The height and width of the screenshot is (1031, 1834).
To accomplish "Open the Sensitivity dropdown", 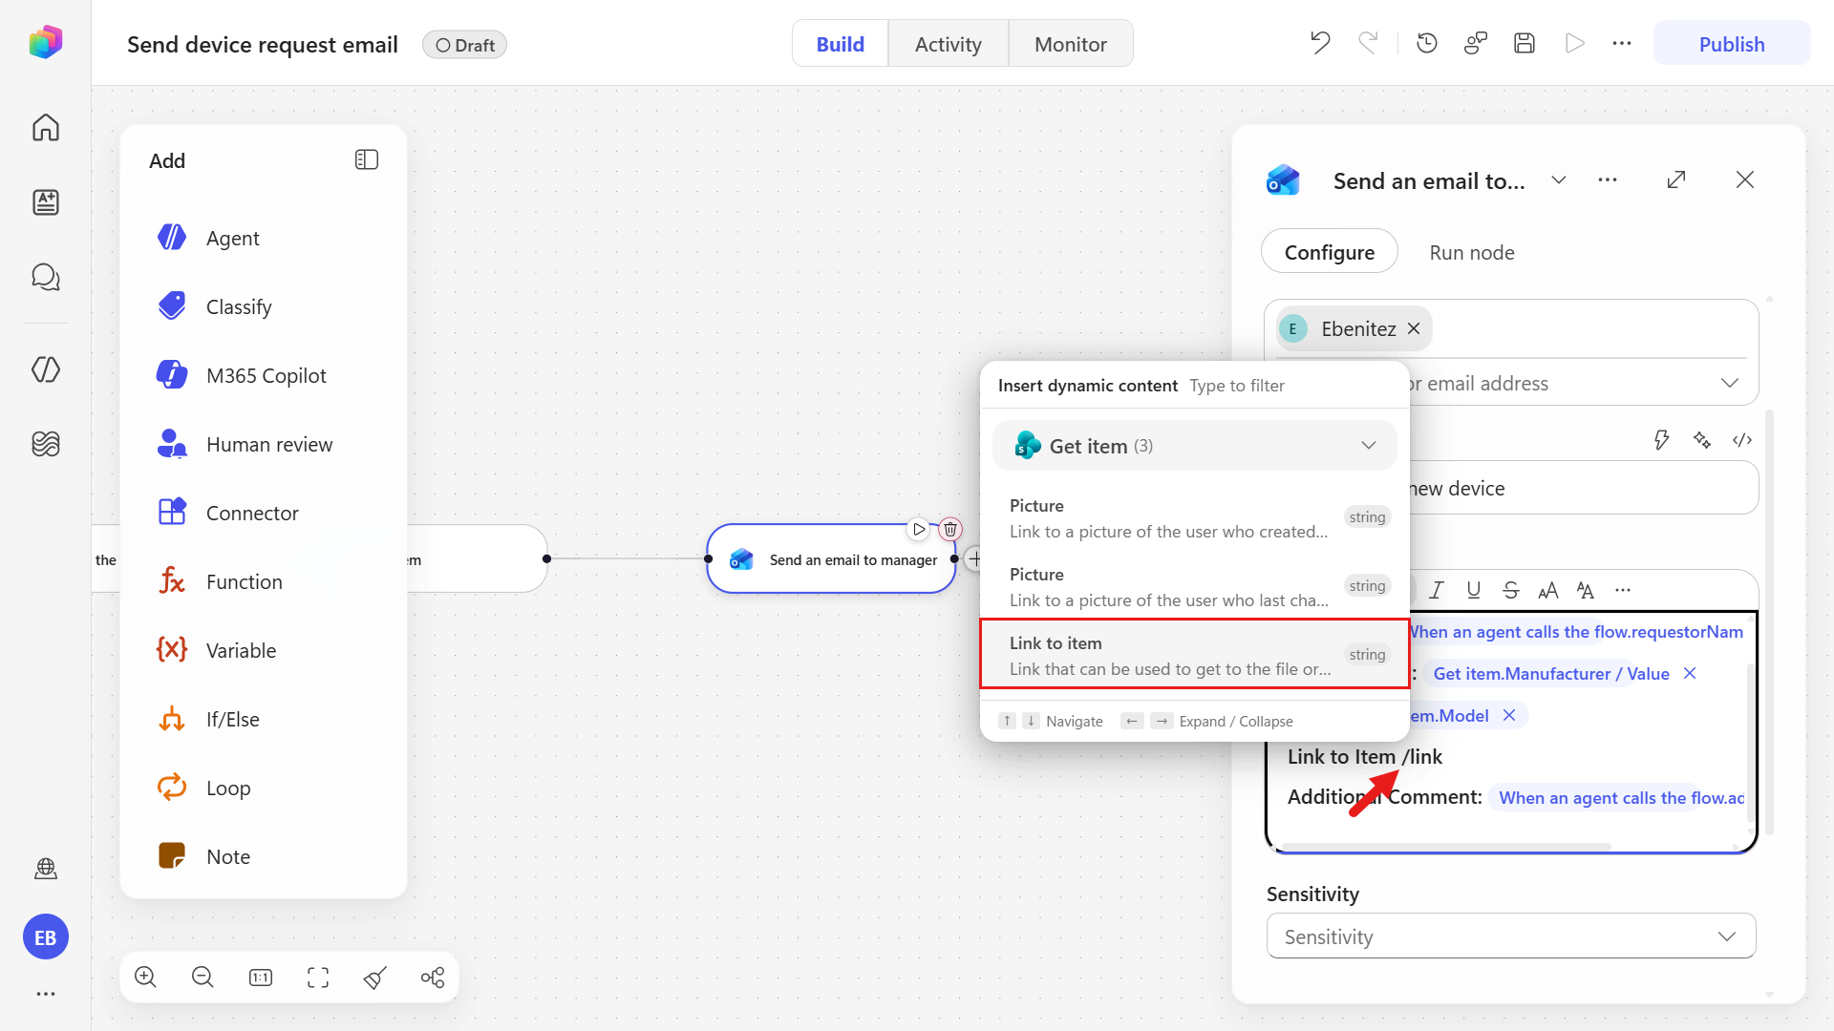I will (x=1511, y=936).
